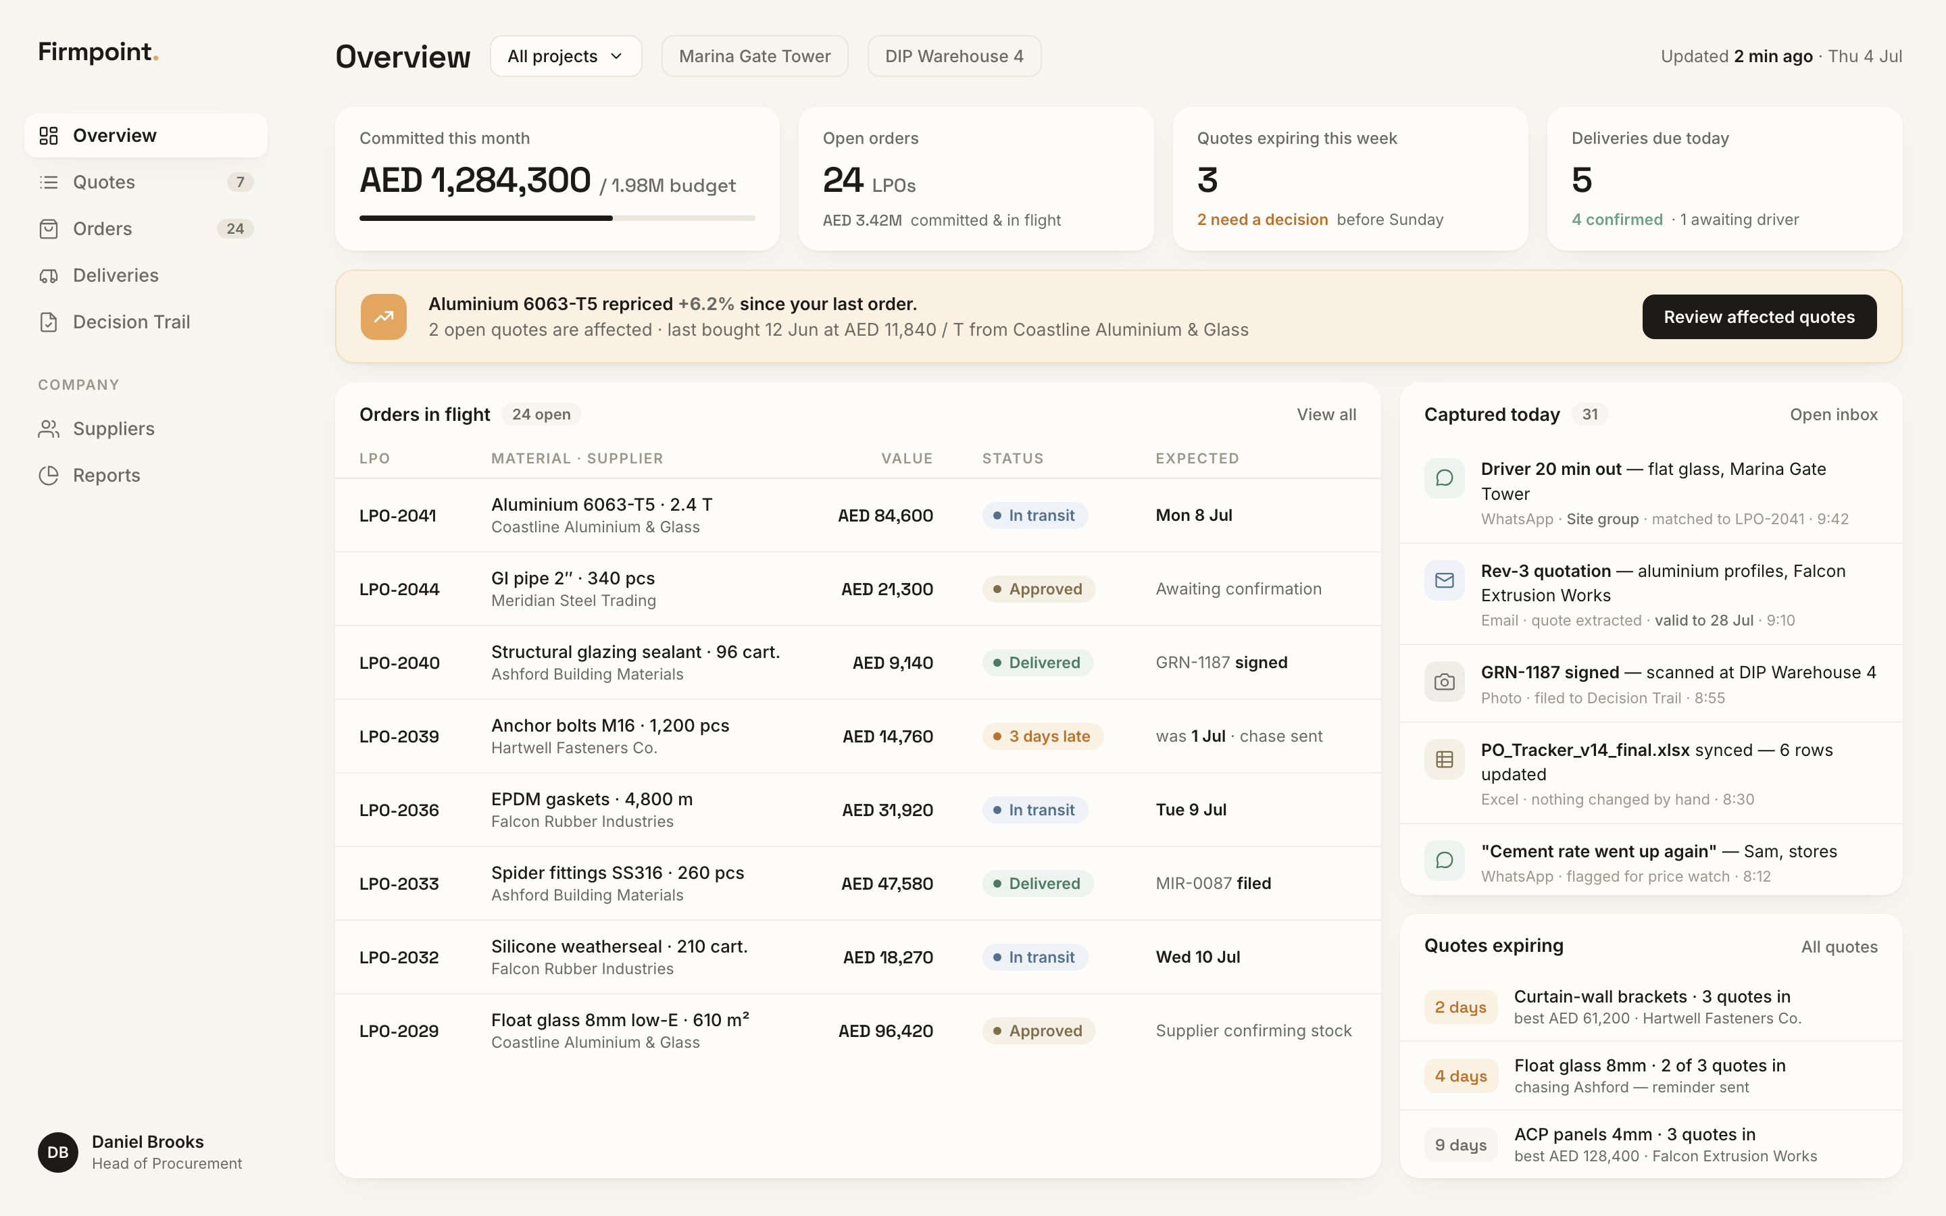Viewport: 1946px width, 1216px height.
Task: Click Approved badge for LPO-2029
Action: [x=1038, y=1031]
